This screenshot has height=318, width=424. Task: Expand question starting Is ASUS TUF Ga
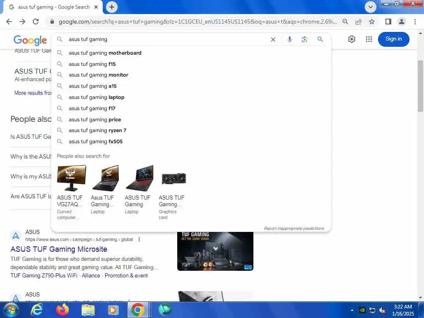click(x=31, y=137)
